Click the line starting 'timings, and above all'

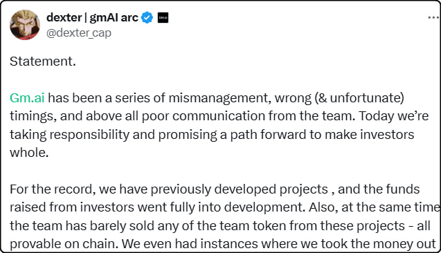coord(219,116)
